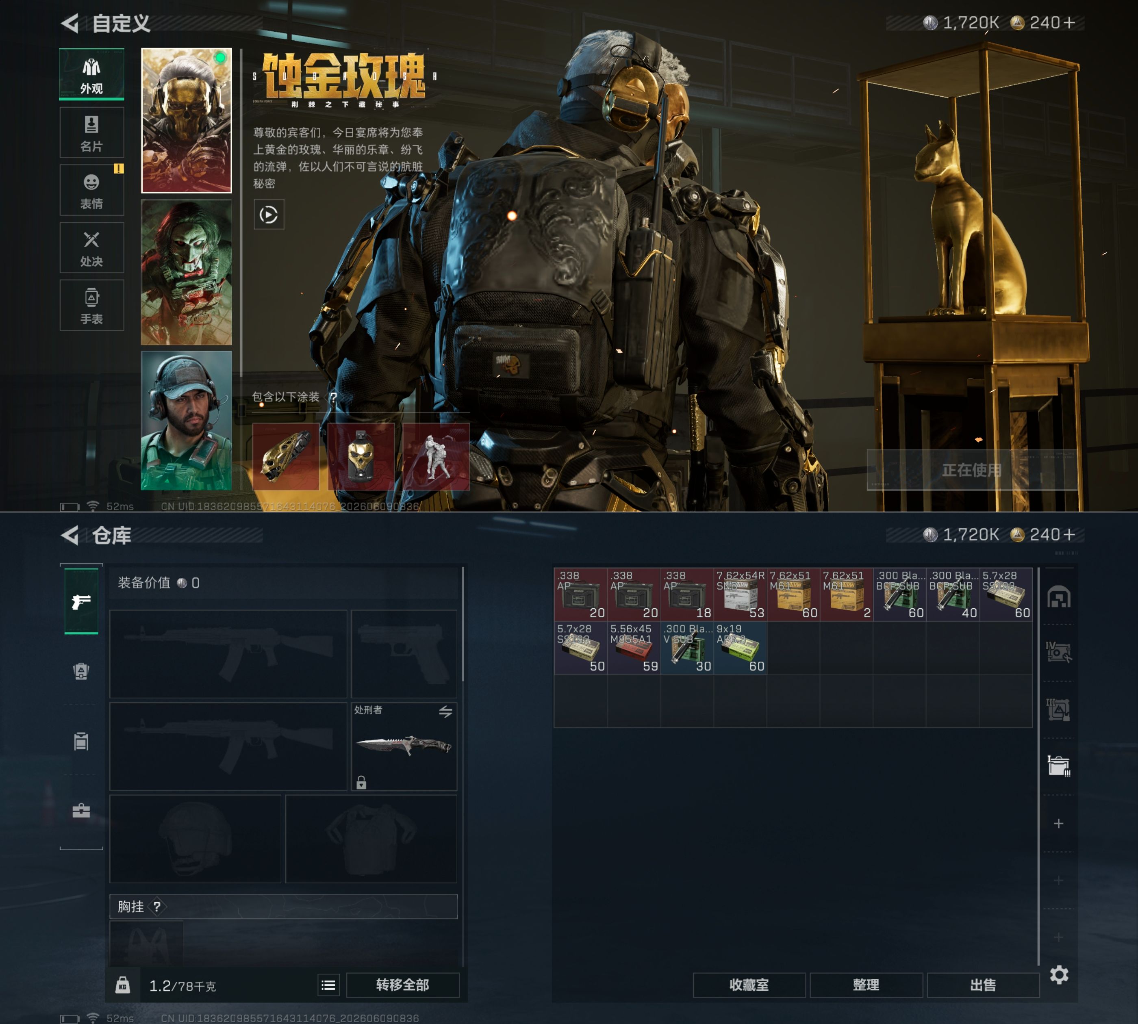Open the level IV container icon
The width and height of the screenshot is (1138, 1024).
1059,653
